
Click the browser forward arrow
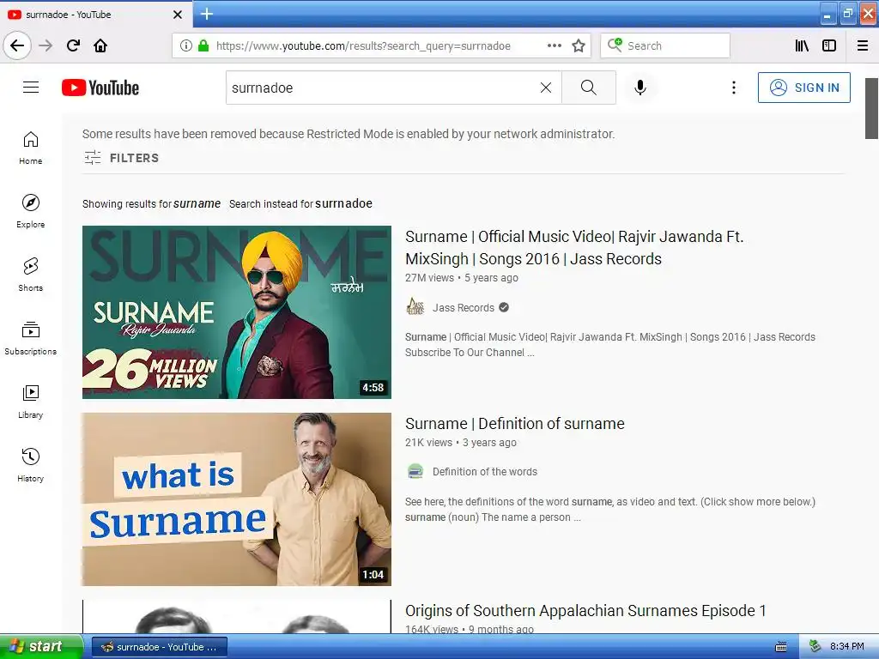pyautogui.click(x=45, y=45)
